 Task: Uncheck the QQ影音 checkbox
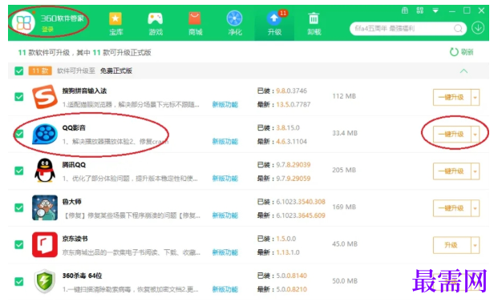click(x=19, y=134)
